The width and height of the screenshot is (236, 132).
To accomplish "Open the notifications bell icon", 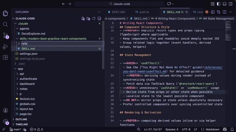I will point(232,129).
